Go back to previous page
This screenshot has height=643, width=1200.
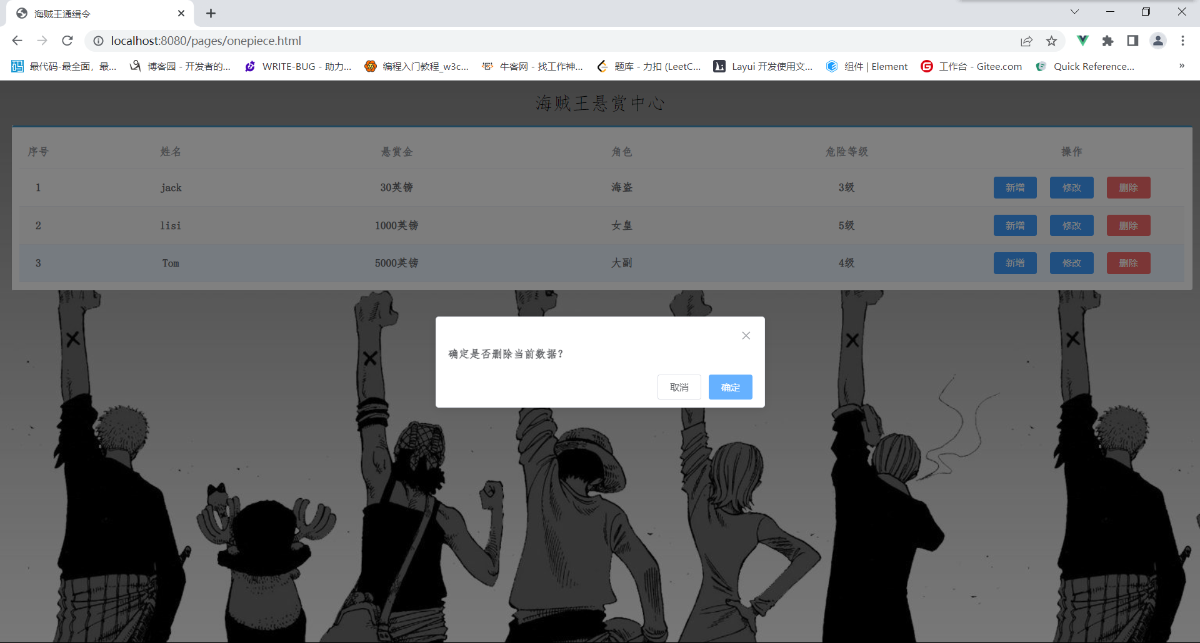coord(17,41)
